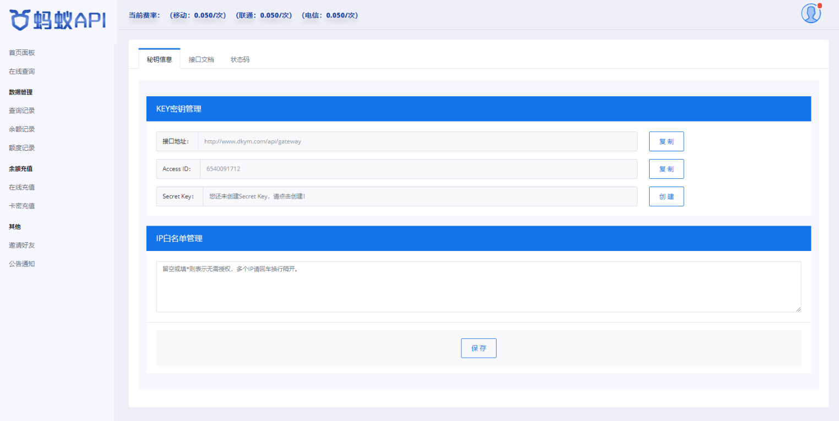Grab the textarea resize handle
Screen dimensions: 839x421
(798, 309)
